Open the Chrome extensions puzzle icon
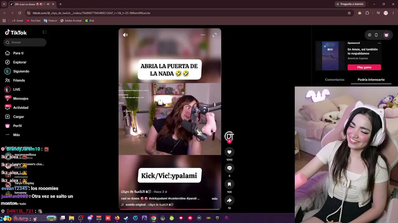The height and width of the screenshot is (223, 398). pyautogui.click(x=367, y=13)
